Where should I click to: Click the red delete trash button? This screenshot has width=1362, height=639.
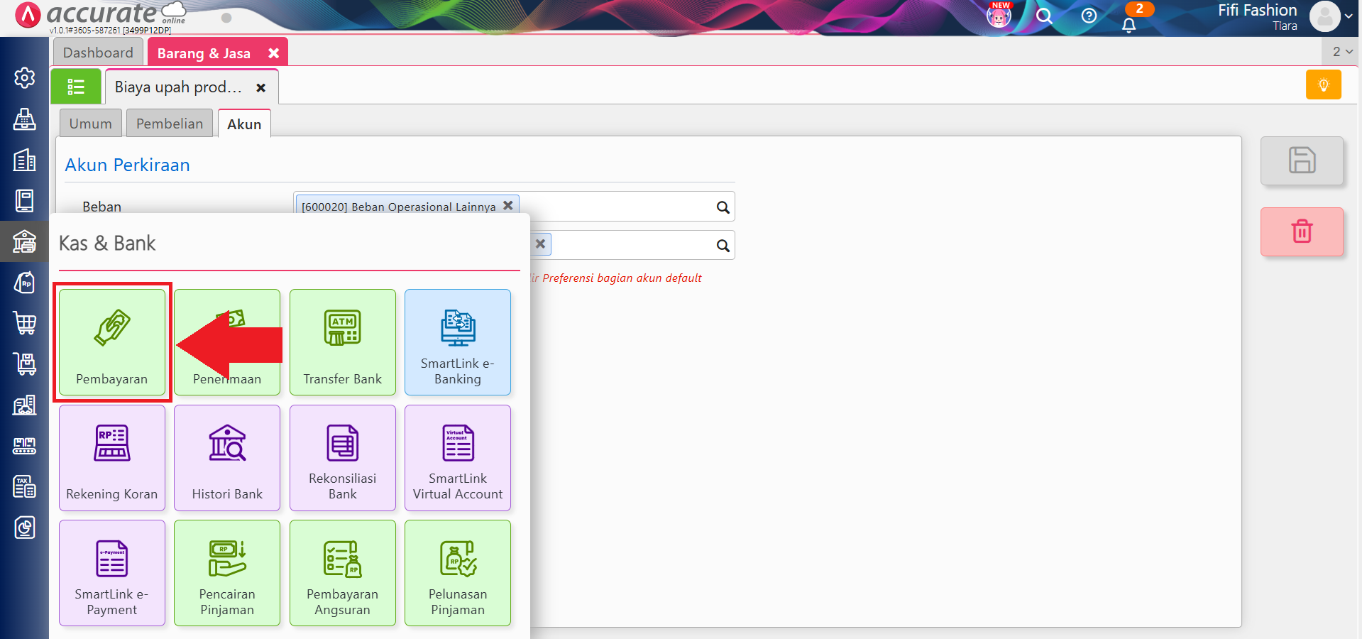click(1302, 231)
